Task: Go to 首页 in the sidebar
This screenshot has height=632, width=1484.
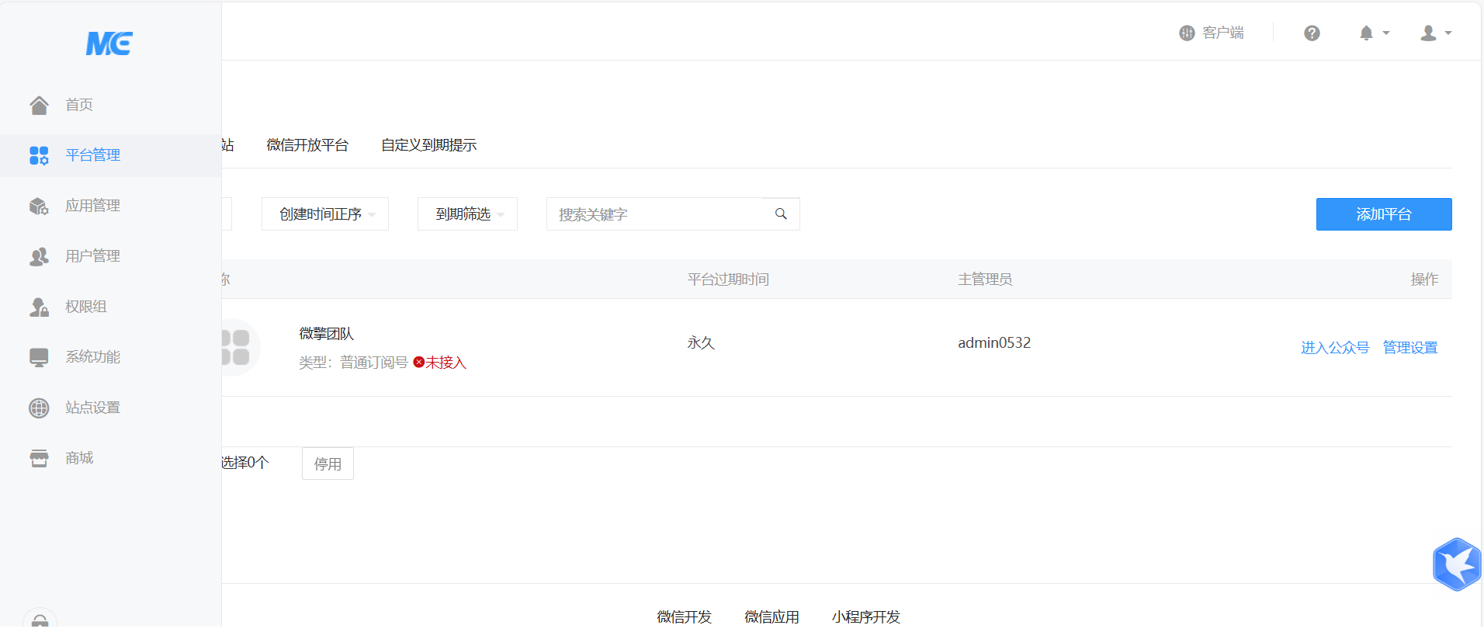Action: click(x=78, y=105)
